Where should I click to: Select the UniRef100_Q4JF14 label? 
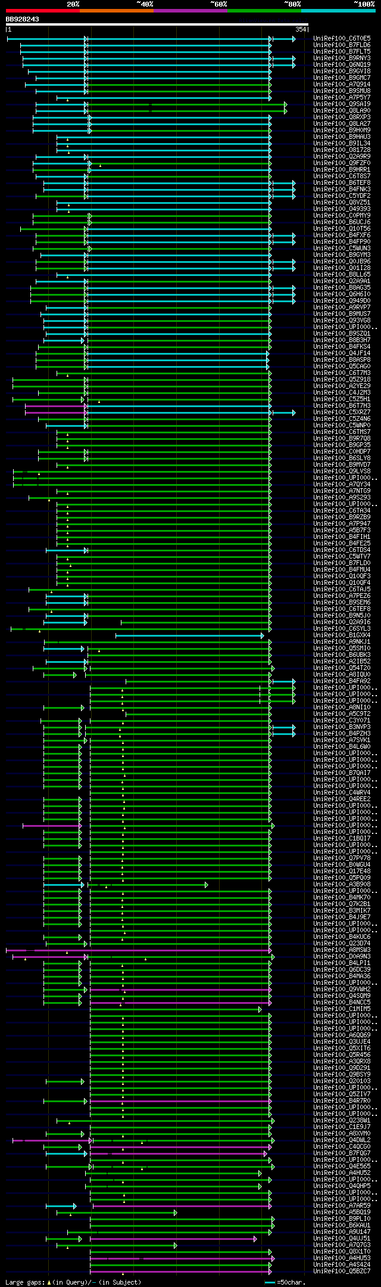point(342,353)
